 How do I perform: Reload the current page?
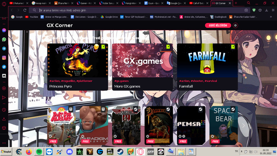25,10
